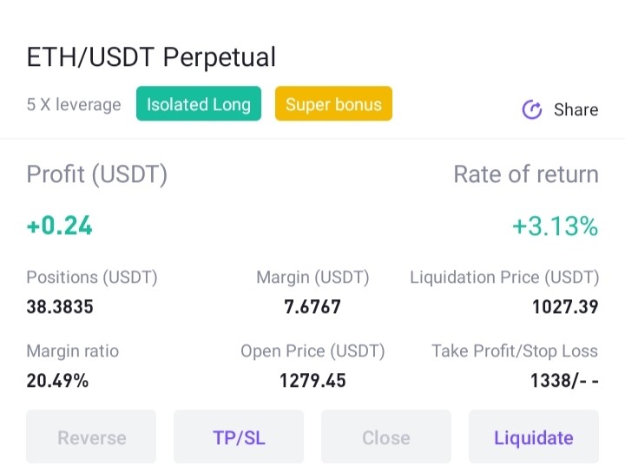Tap the Super bonus badge
The height and width of the screenshot is (465, 625).
point(333,103)
